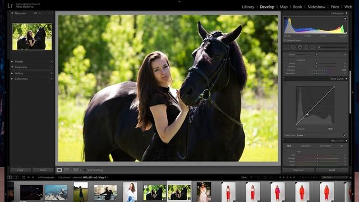The image size is (359, 202).
Task: Toggle the Tone Curve panel switch
Action: [284, 79]
